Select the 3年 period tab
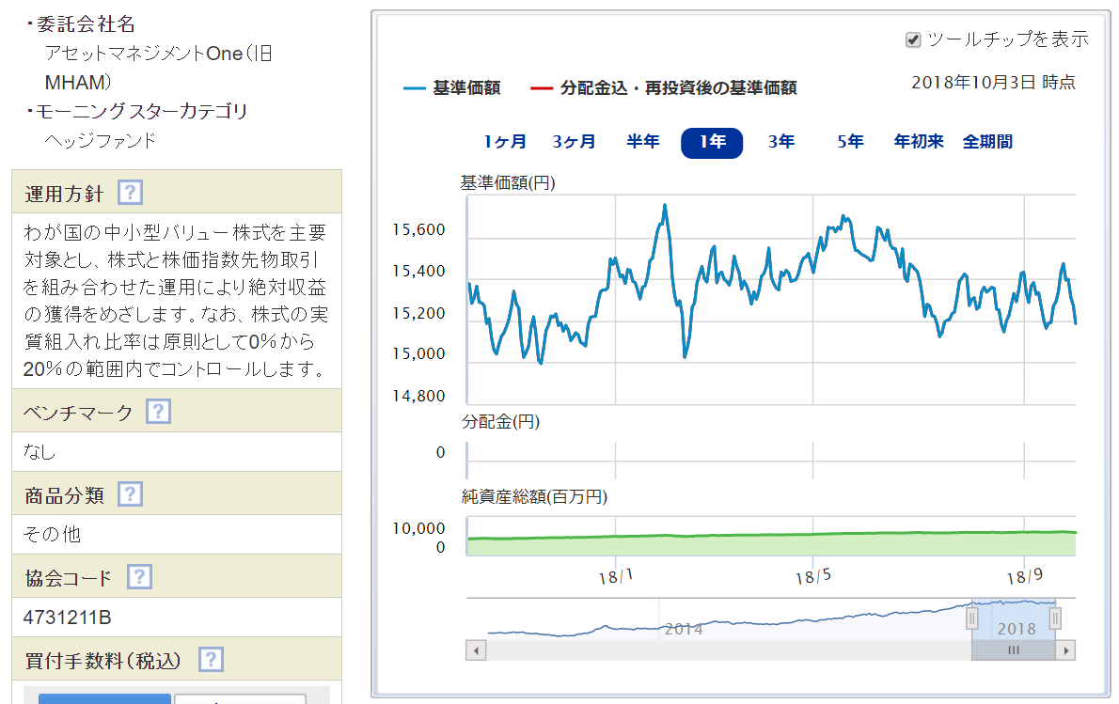 coord(780,142)
